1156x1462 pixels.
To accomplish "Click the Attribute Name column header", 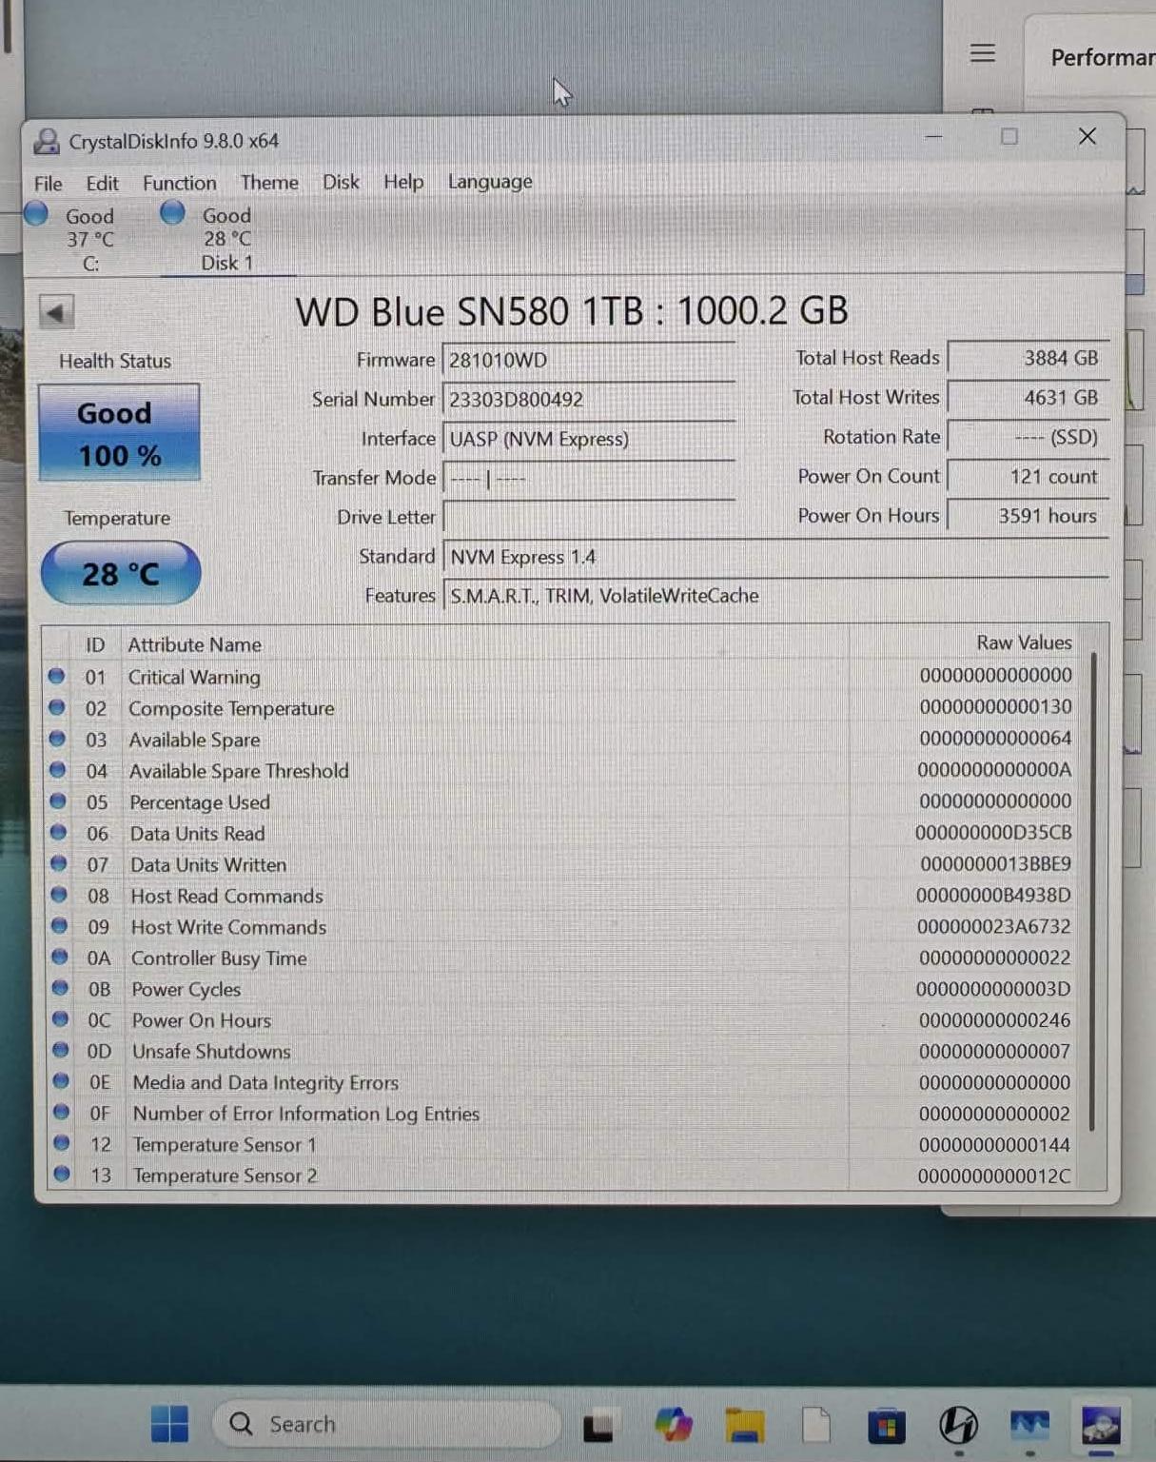I will tap(195, 644).
